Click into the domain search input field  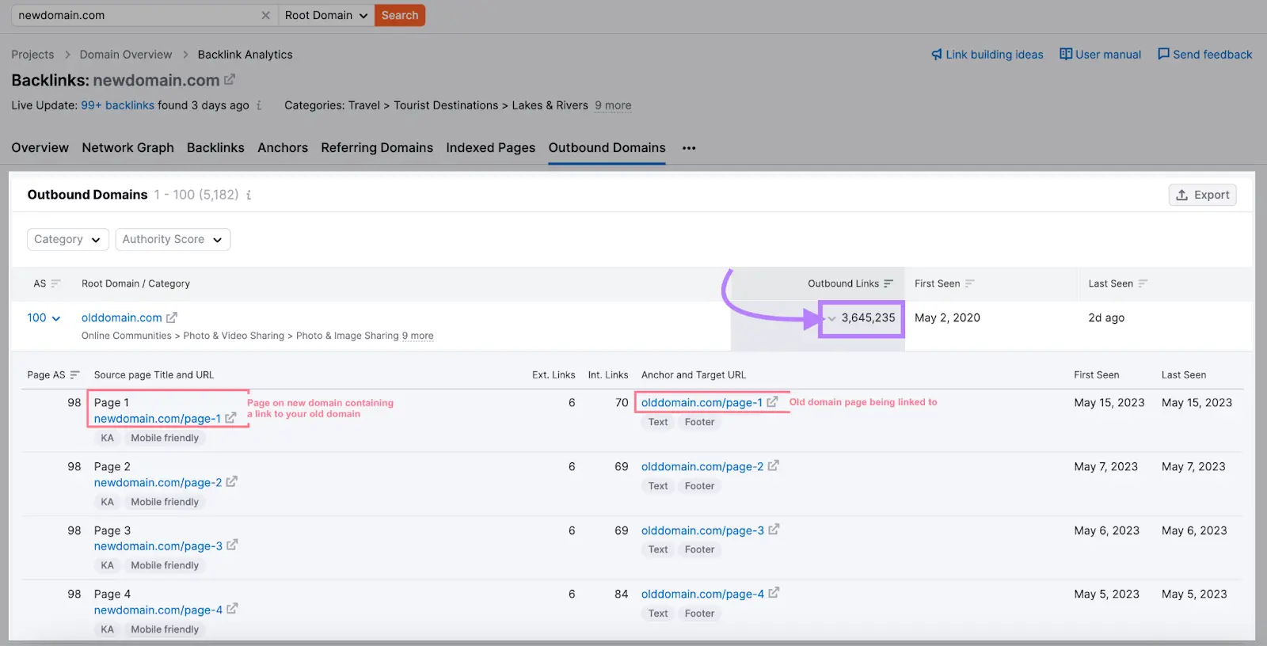(x=135, y=16)
